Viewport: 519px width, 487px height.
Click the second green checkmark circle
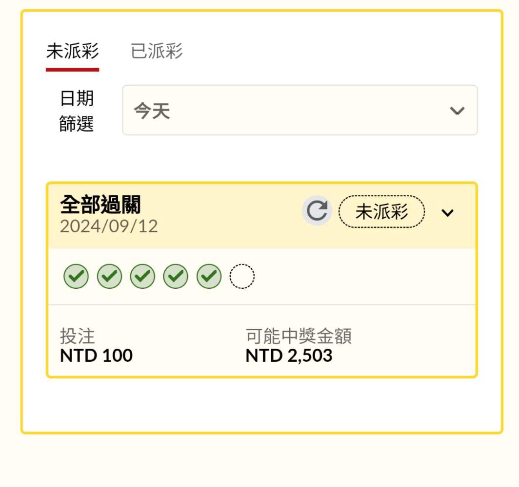[109, 277]
